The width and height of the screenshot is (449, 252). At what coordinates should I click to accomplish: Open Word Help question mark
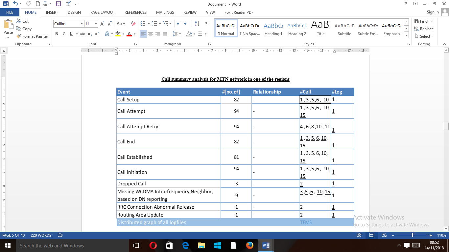click(406, 4)
